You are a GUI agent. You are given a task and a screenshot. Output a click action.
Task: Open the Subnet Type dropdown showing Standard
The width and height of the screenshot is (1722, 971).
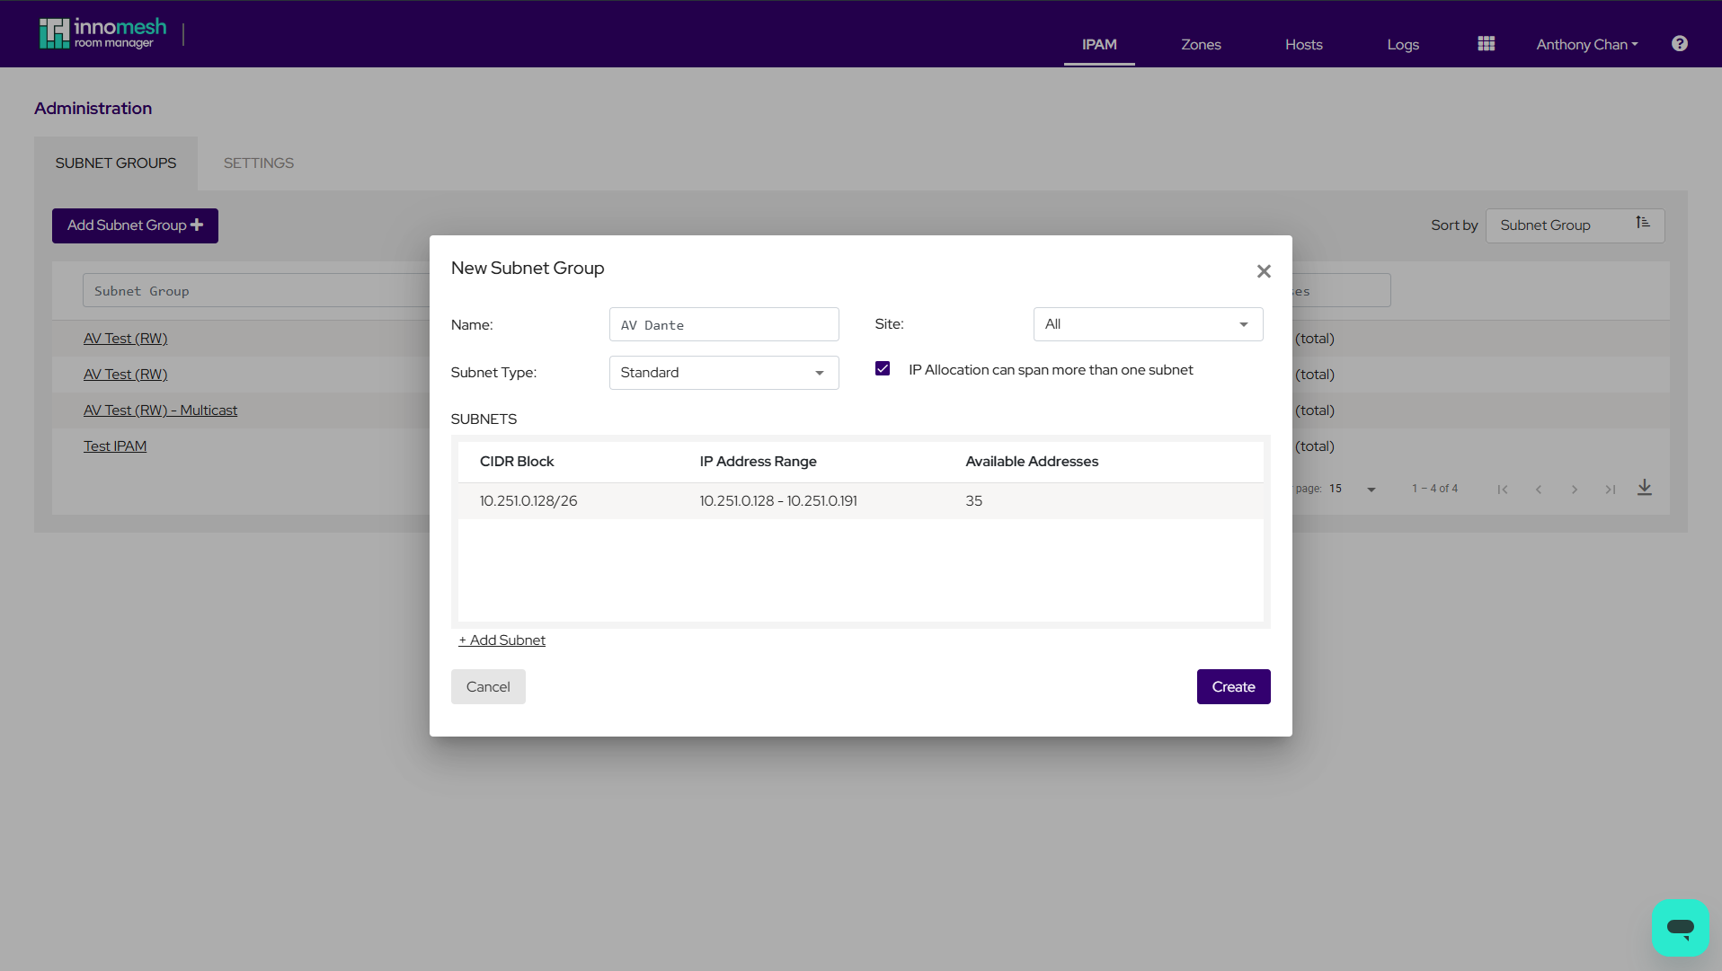(x=723, y=372)
